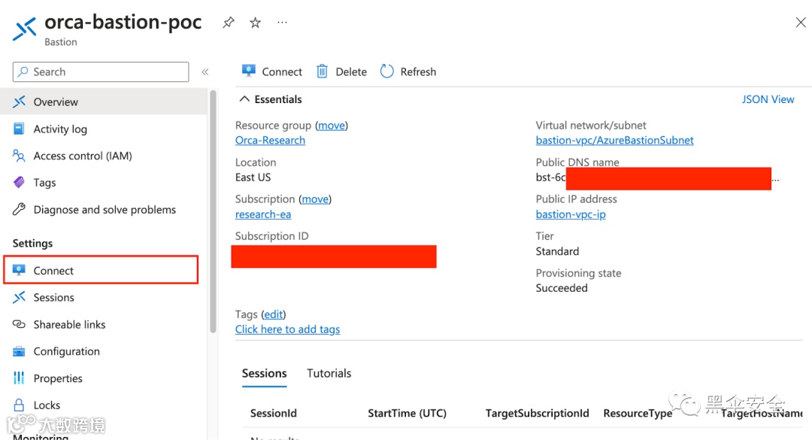This screenshot has width=812, height=440.
Task: Refresh the Bastion overview
Action: tap(408, 71)
